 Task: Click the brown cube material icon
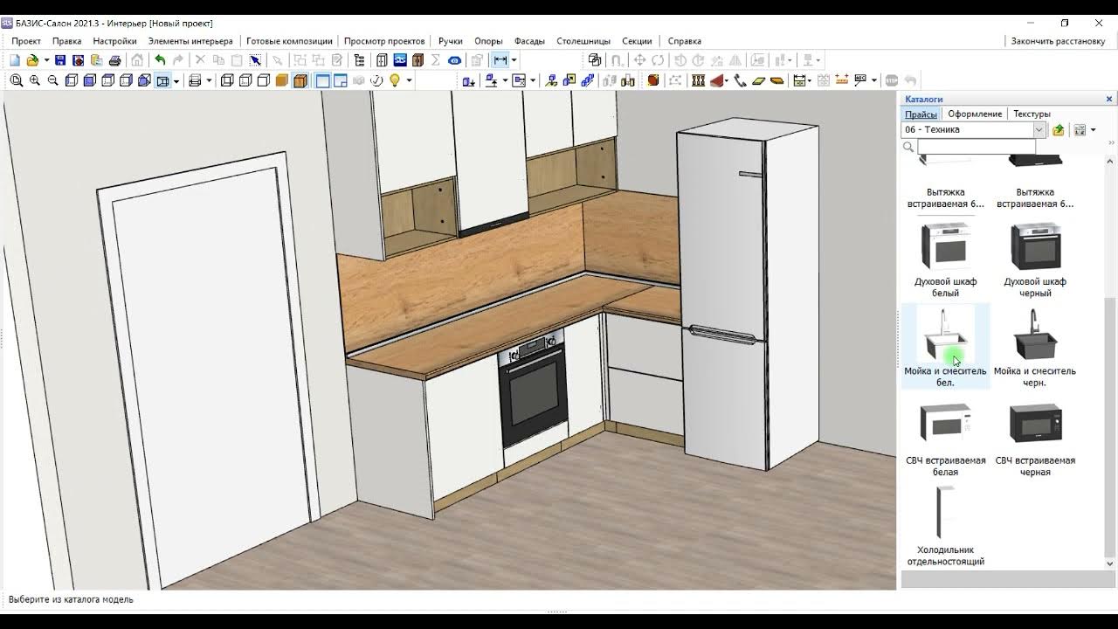pos(652,80)
